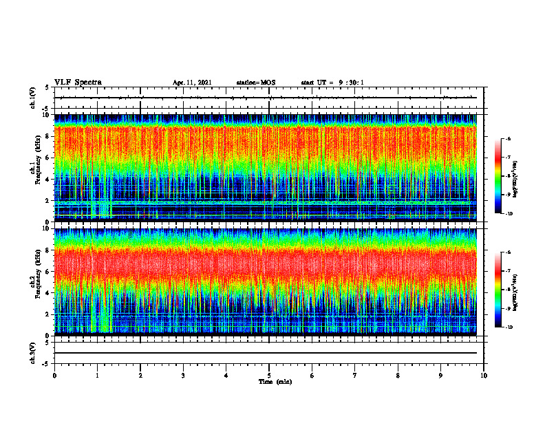The image size is (545, 421).
Task: Click the ch.1 spectrogram panel
Action: (266, 168)
